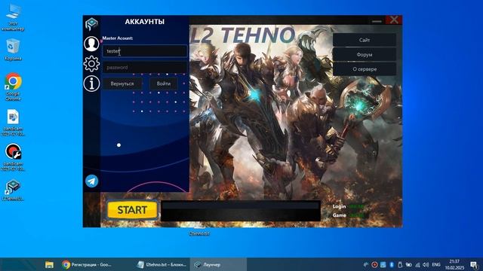The image size is (483, 271).
Task: Switch to Chrome Регистрация taskbar window
Action: [87, 264]
